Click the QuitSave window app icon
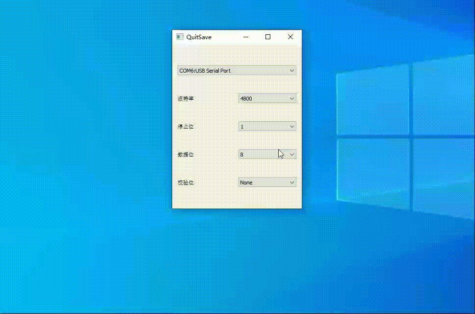 [x=180, y=37]
